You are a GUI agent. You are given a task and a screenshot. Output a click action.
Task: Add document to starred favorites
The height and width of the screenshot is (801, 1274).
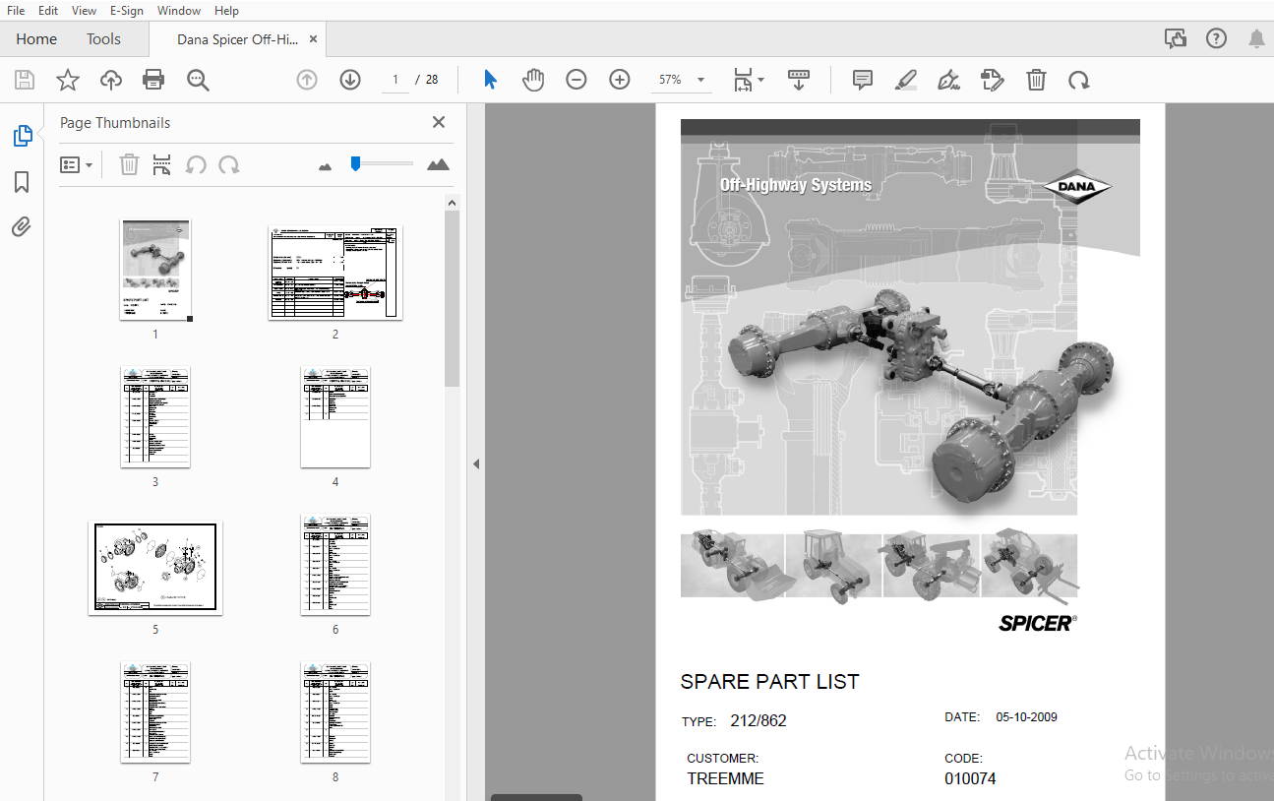click(x=68, y=80)
